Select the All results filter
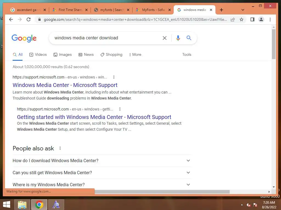Screen dimensions: 281x210 pos(18,55)
